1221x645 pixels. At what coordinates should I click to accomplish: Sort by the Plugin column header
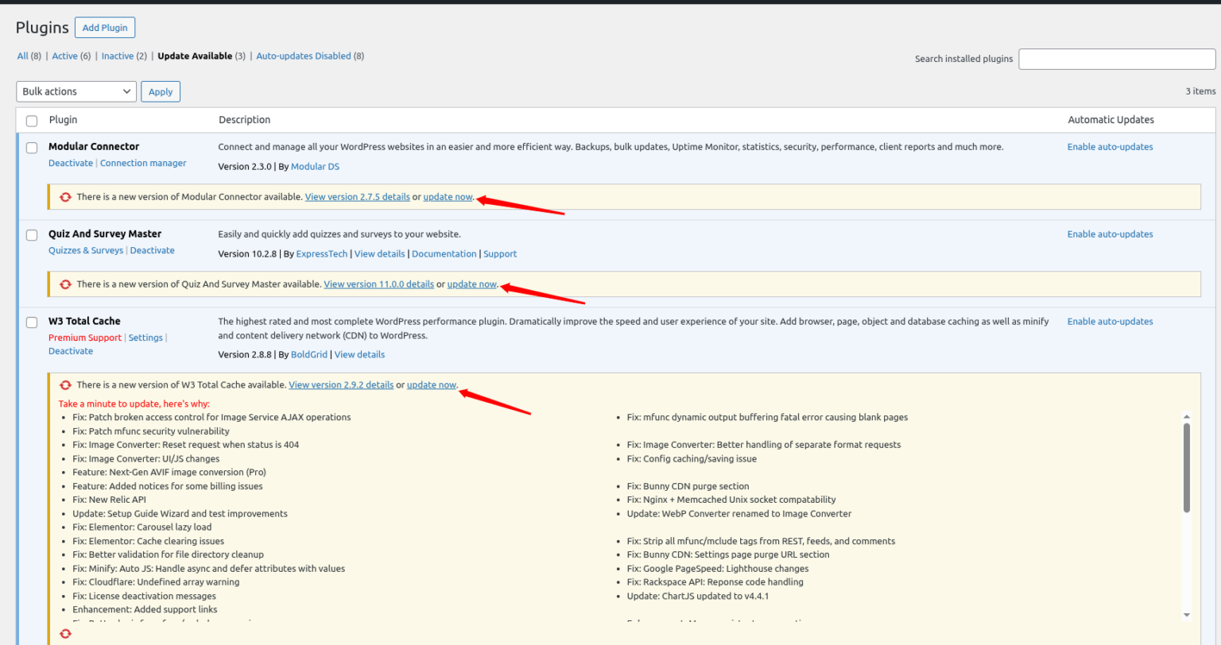pyautogui.click(x=63, y=120)
